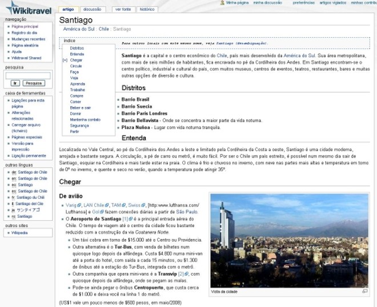This screenshot has width=377, height=307.
Task: Click external link icon after Swiss
Action: [x=143, y=205]
